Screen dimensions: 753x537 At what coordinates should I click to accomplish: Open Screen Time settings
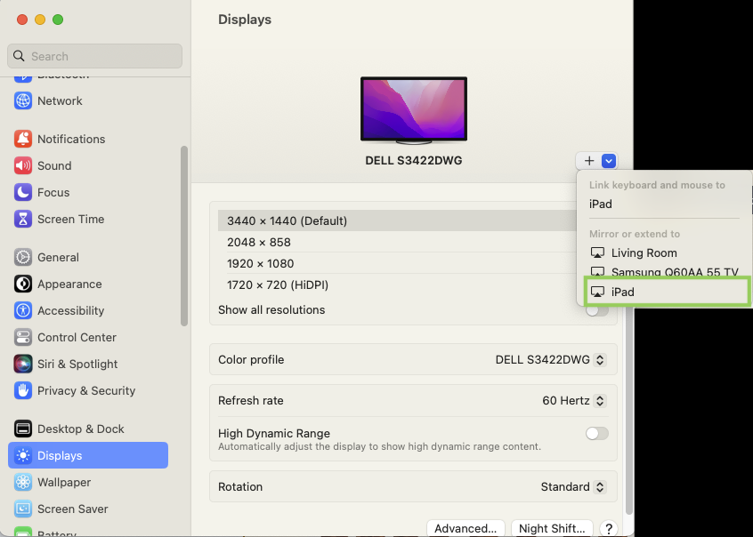71,219
